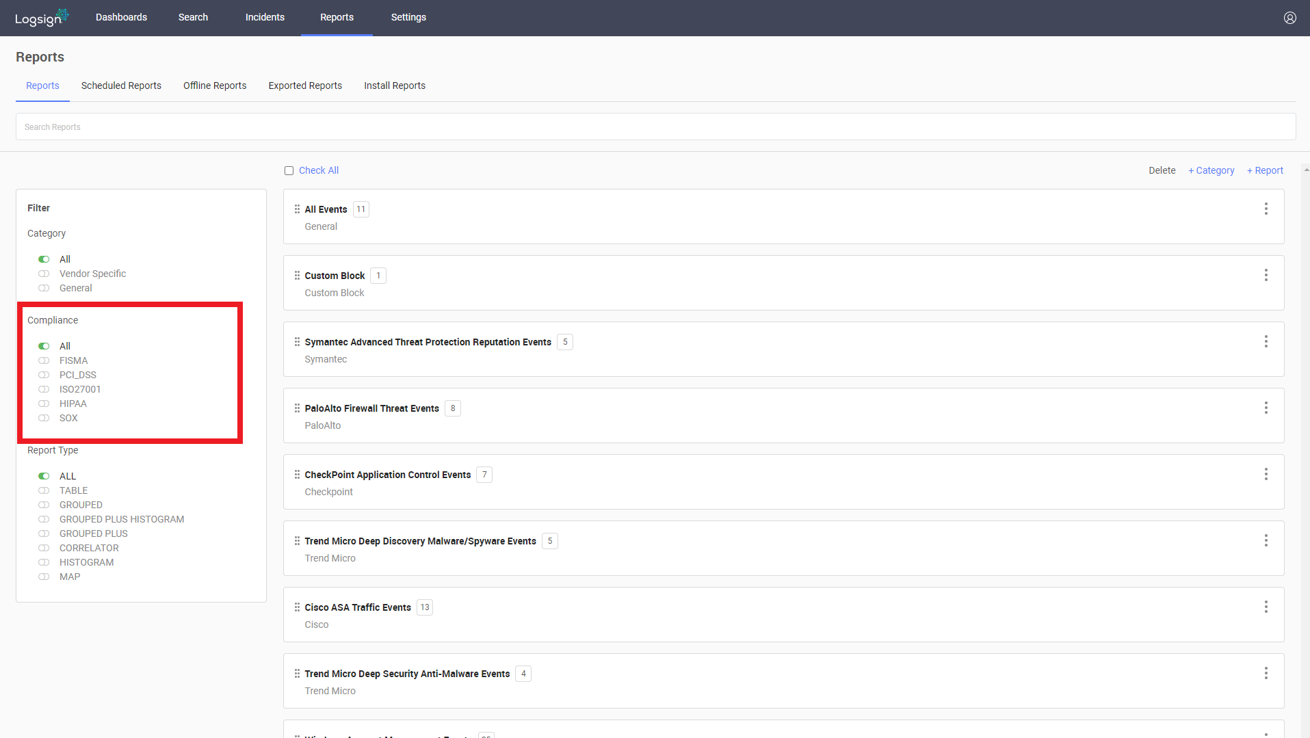Image resolution: width=1310 pixels, height=738 pixels.
Task: Open the three-dot menu for Custom Block
Action: [x=1266, y=275]
